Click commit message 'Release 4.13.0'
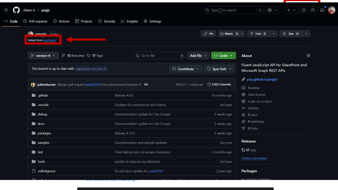This screenshot has width=338, height=190. [x=125, y=133]
